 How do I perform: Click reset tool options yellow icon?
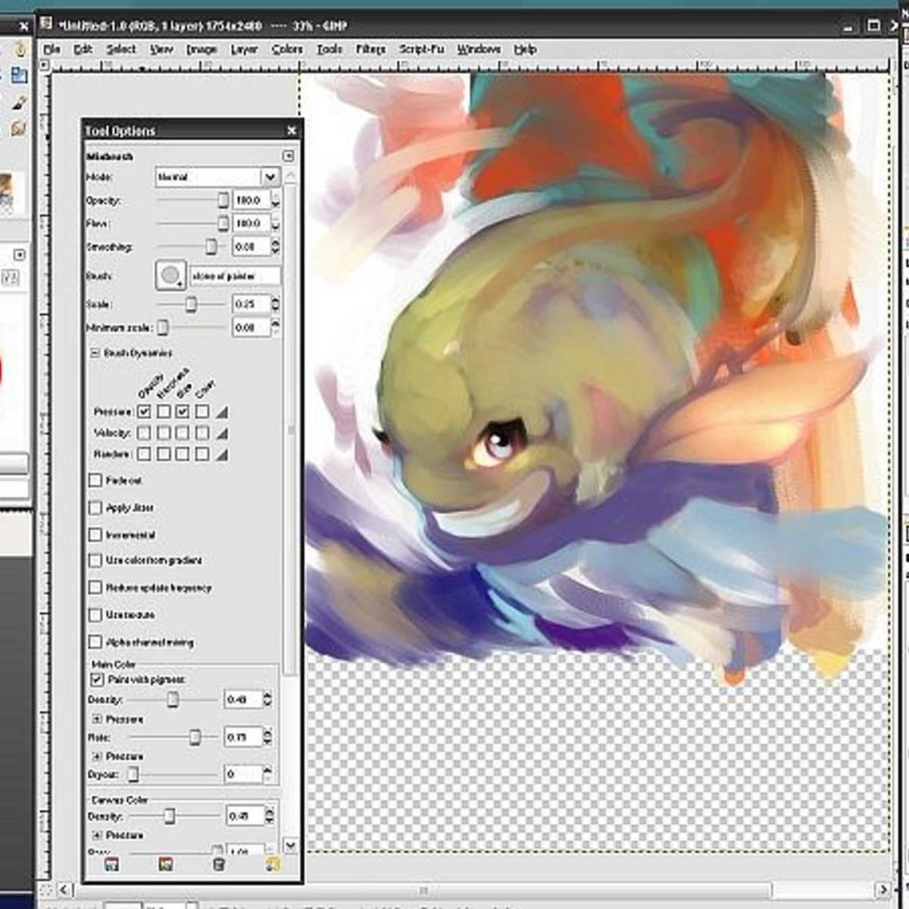click(272, 864)
